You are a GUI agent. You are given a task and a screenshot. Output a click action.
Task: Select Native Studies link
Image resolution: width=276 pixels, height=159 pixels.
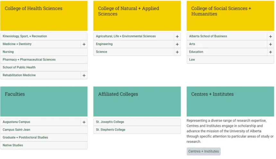point(13,145)
